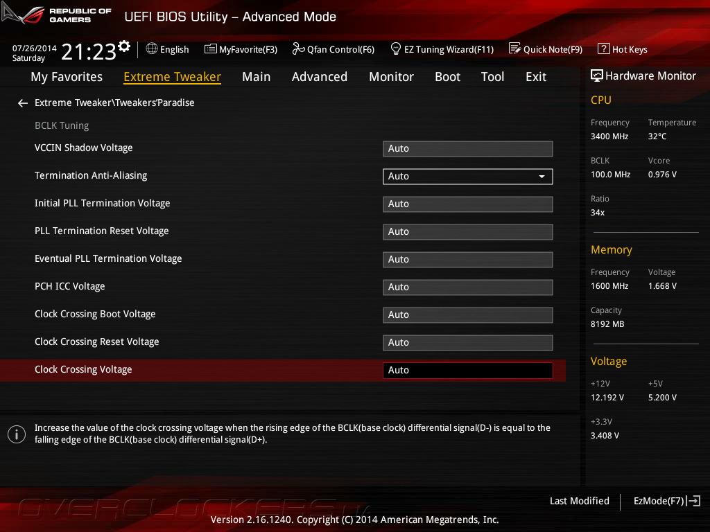Click the PCH ICC Voltage label
This screenshot has width=710, height=532.
point(70,286)
